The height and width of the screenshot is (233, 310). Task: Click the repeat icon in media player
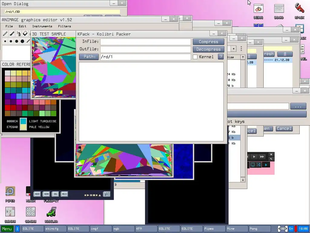253,165
